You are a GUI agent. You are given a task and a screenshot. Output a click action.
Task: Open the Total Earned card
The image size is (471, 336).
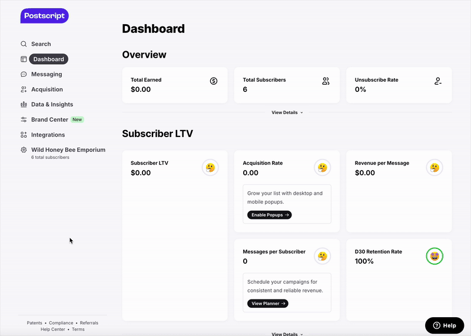[175, 85]
